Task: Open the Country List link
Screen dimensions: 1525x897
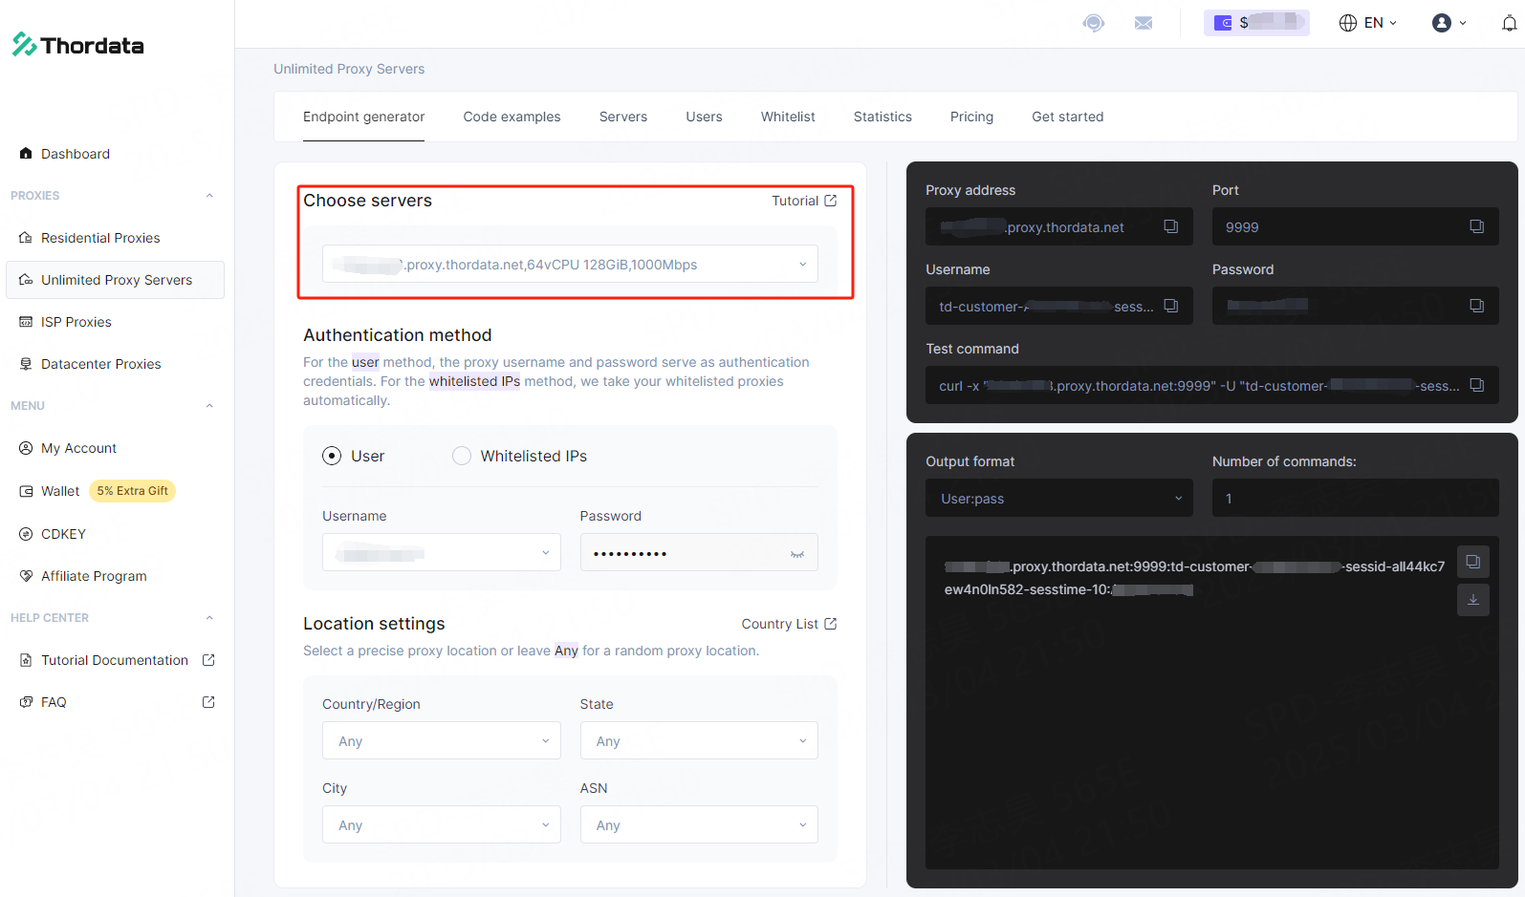Action: 789,624
